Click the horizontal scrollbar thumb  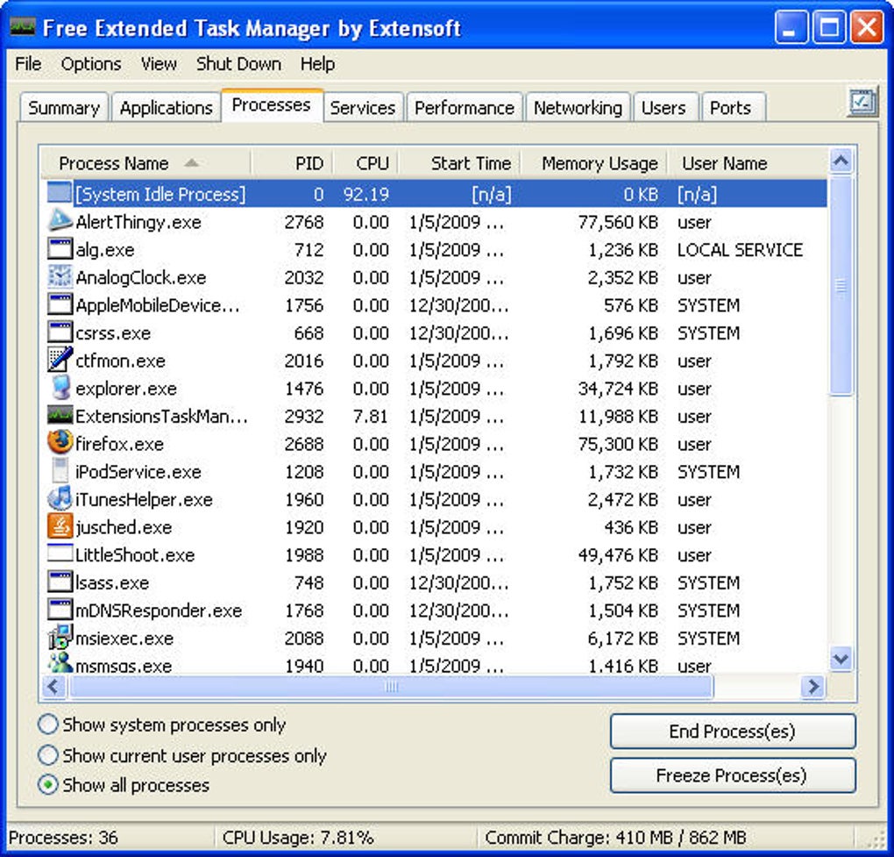pyautogui.click(x=391, y=687)
